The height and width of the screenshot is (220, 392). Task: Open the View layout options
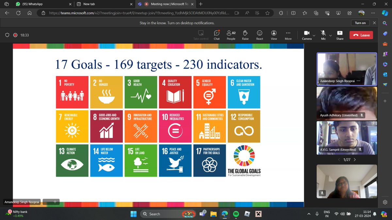274,35
